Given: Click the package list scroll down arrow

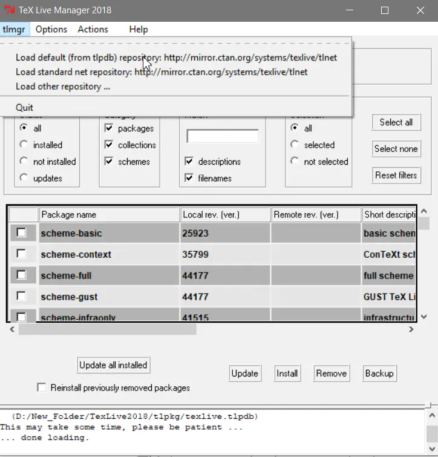Looking at the screenshot, I should pos(424,317).
